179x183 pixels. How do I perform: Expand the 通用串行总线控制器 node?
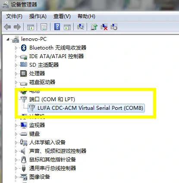pos(16,168)
